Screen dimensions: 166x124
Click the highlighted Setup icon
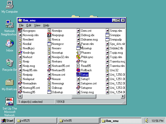78,75
